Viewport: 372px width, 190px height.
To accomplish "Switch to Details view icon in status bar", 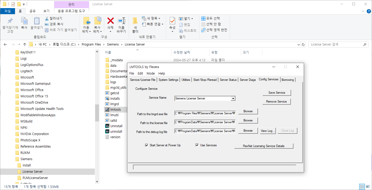I will click(x=362, y=187).
